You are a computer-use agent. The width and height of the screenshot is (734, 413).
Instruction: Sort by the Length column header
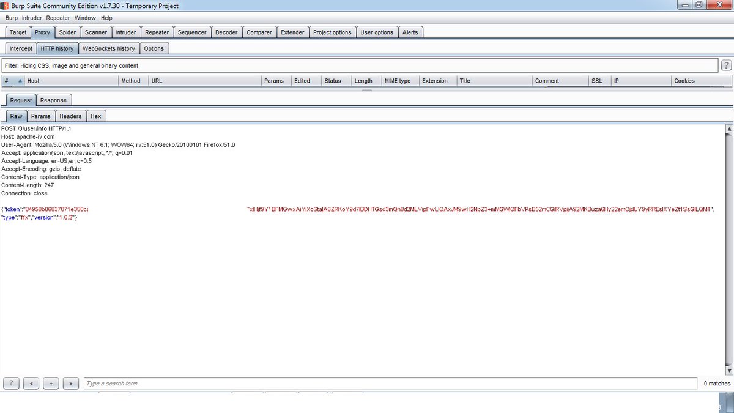[x=366, y=81]
